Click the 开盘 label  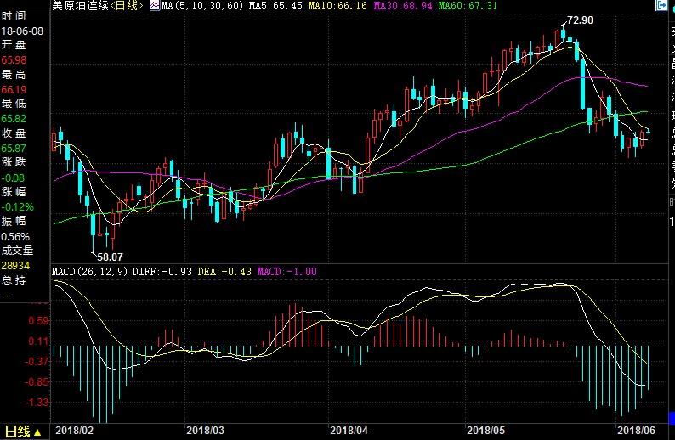tap(14, 45)
